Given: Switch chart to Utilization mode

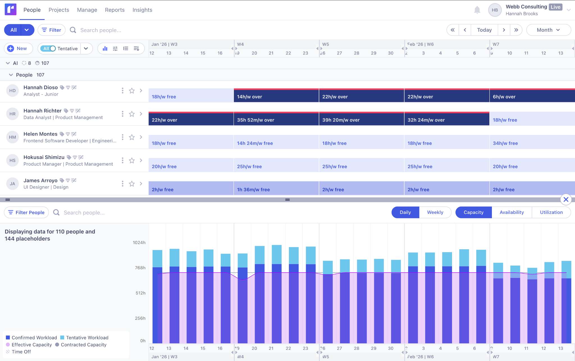Looking at the screenshot, I should click(x=551, y=213).
